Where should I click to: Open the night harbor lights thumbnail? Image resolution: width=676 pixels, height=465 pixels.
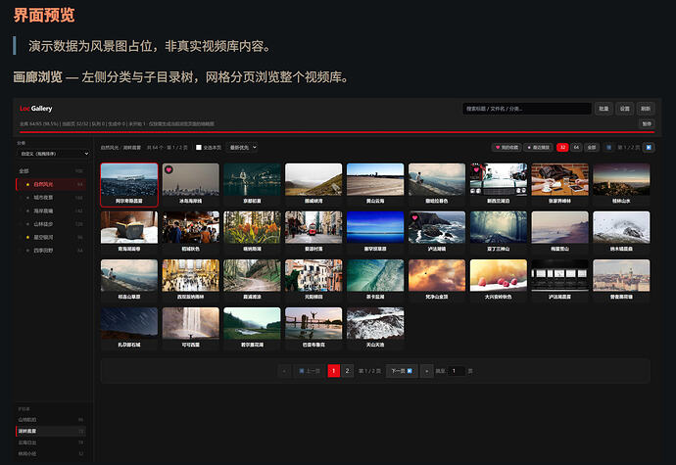point(252,184)
